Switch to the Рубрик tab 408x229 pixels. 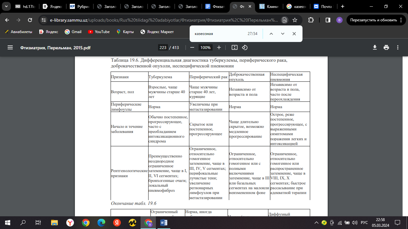point(80,6)
